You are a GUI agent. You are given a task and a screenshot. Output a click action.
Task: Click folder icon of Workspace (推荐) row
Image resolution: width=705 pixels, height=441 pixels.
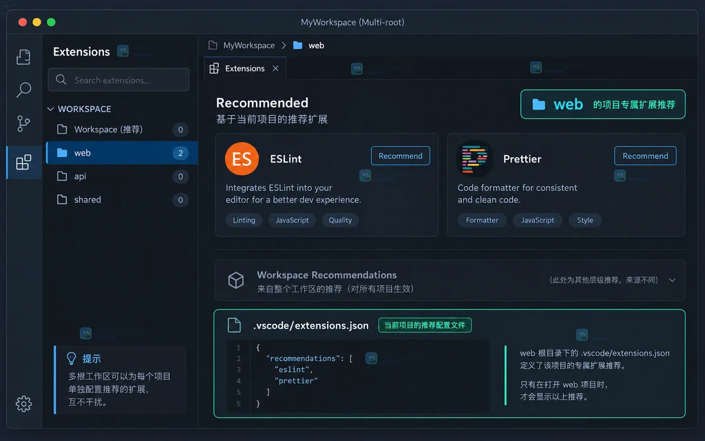click(62, 129)
